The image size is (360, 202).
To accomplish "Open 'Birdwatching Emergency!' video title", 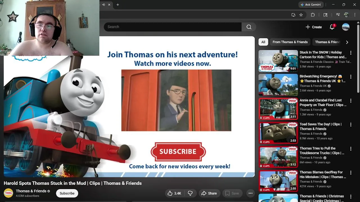I will tap(322, 79).
